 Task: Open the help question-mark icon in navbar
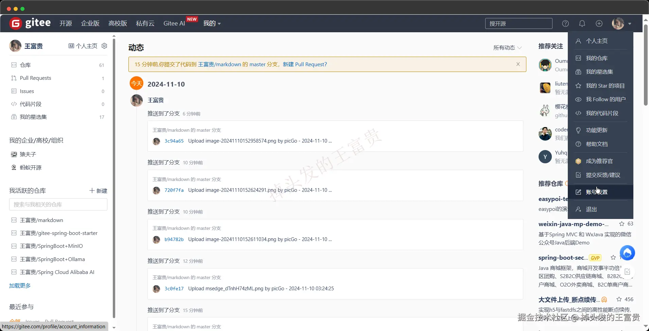(565, 23)
